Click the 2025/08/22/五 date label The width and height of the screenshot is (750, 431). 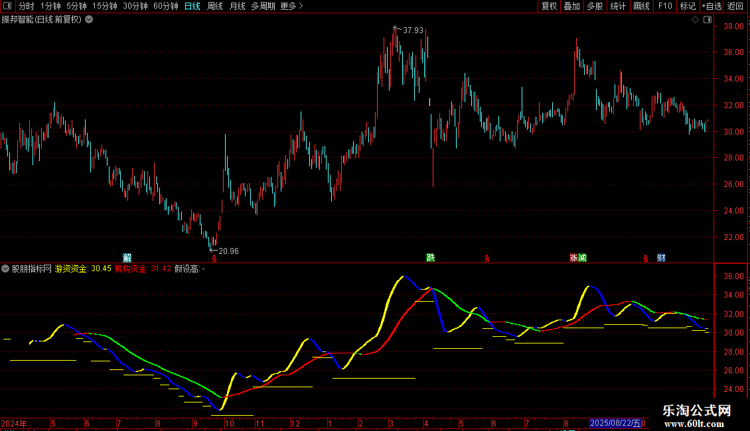pyautogui.click(x=615, y=423)
